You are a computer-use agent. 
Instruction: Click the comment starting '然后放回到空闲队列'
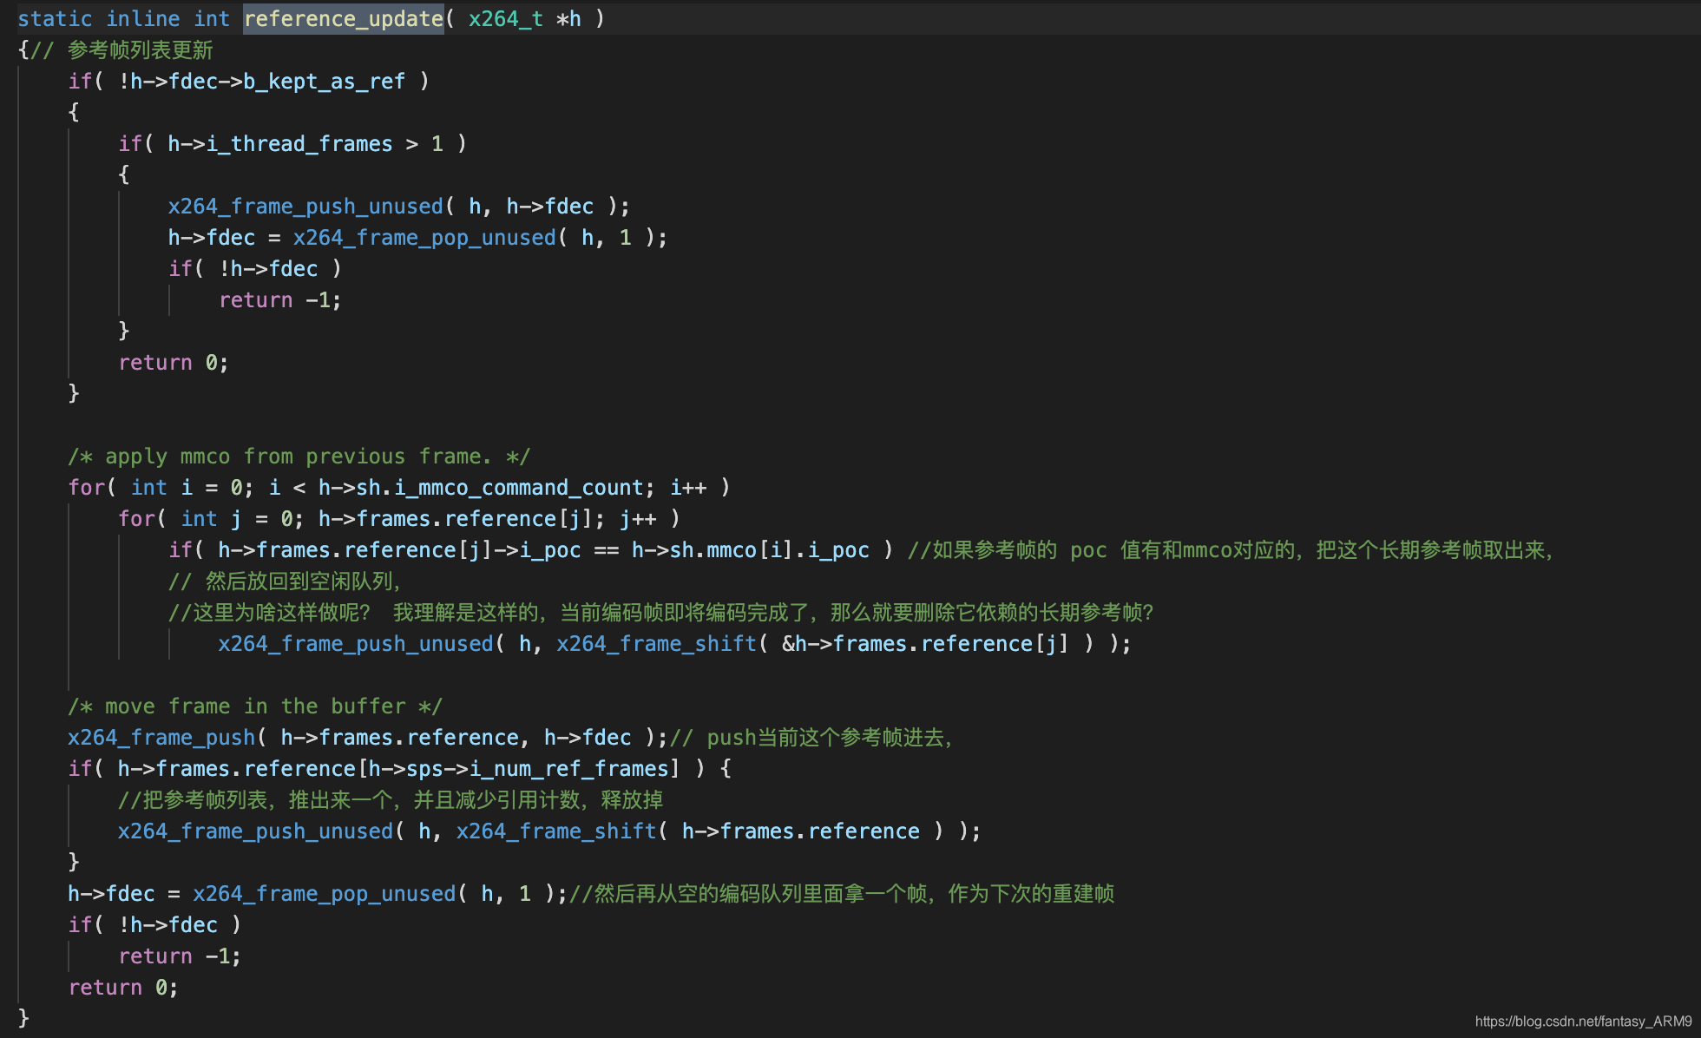tap(285, 581)
